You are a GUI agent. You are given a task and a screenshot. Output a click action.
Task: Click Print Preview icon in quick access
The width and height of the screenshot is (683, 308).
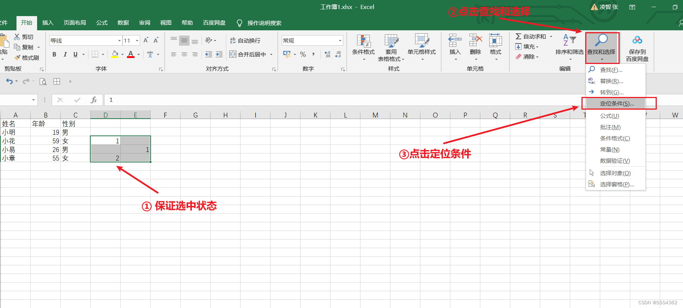point(43,81)
